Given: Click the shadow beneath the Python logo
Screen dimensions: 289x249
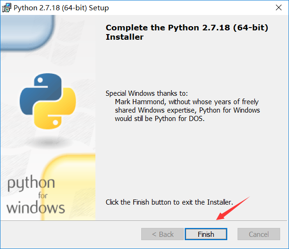Looking at the screenshot, I should pyautogui.click(x=48, y=142).
